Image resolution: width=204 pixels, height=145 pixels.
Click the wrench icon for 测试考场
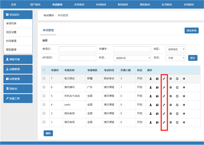(x=164, y=114)
